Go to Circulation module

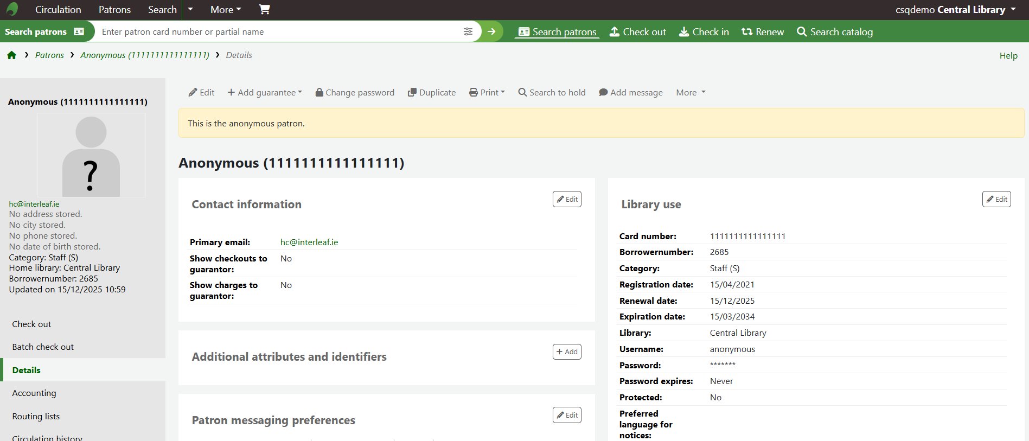click(x=58, y=9)
